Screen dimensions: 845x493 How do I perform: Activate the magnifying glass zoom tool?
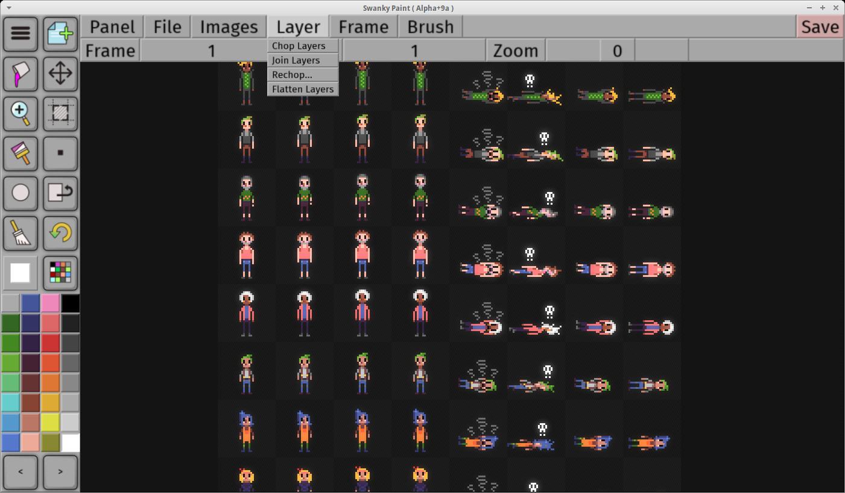click(x=21, y=113)
